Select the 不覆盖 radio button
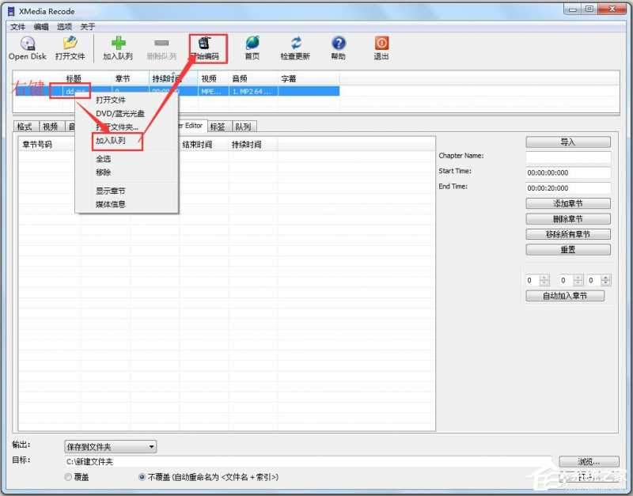The height and width of the screenshot is (496, 633). point(142,477)
